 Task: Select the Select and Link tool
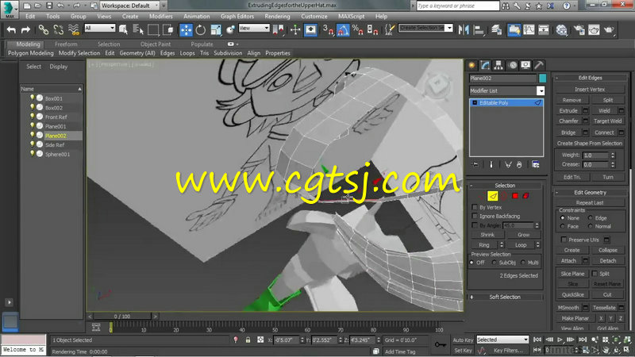click(x=44, y=29)
